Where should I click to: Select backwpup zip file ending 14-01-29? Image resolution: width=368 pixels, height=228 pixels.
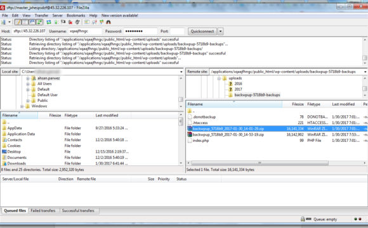click(x=228, y=129)
